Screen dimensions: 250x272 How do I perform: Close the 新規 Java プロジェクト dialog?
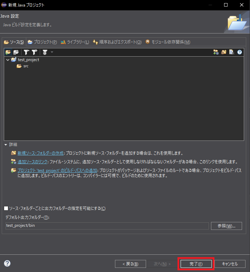pyautogui.click(x=242, y=5)
